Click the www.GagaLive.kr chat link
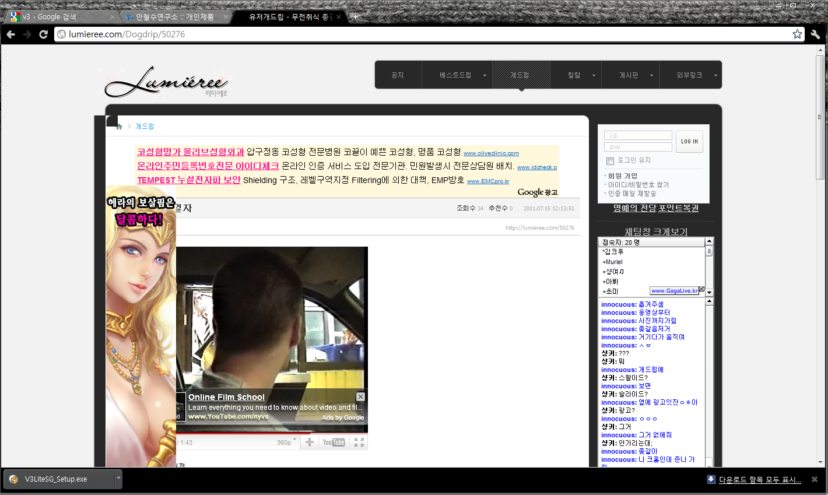 tap(675, 291)
